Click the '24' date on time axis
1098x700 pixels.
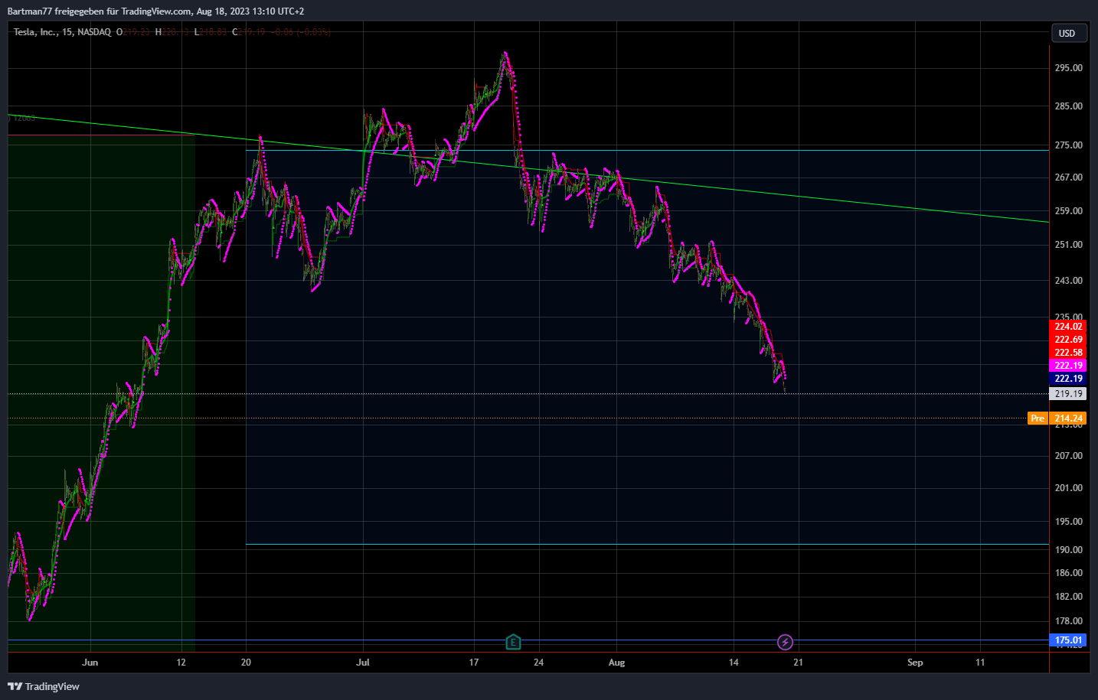point(539,663)
